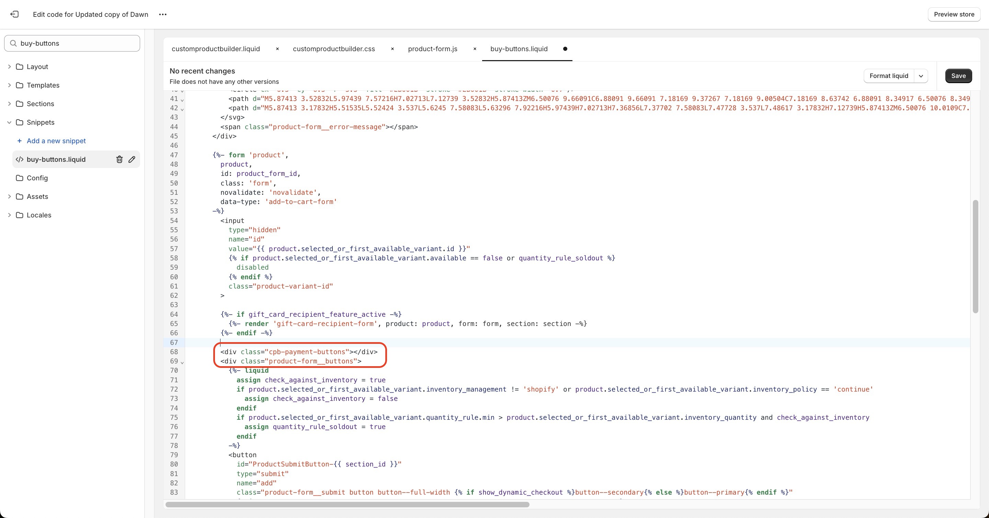Click the vertical editor scrollbar thumb
989x518 pixels.
(x=975, y=257)
